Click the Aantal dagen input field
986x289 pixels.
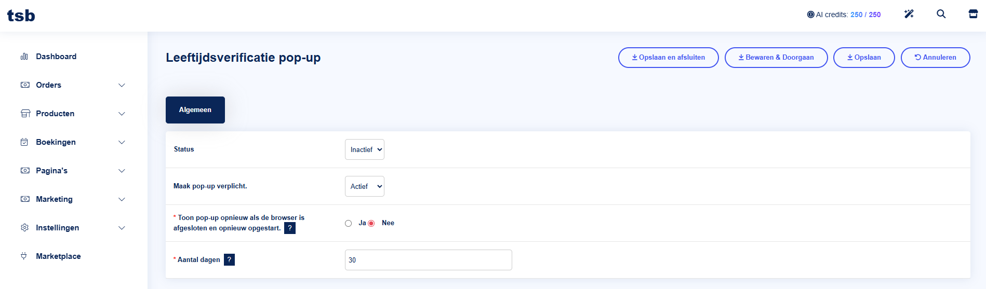point(428,260)
